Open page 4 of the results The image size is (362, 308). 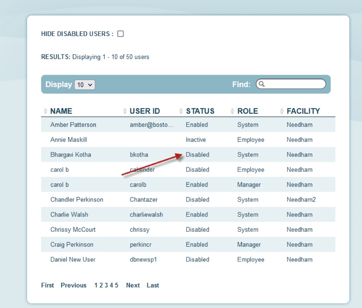pos(111,285)
